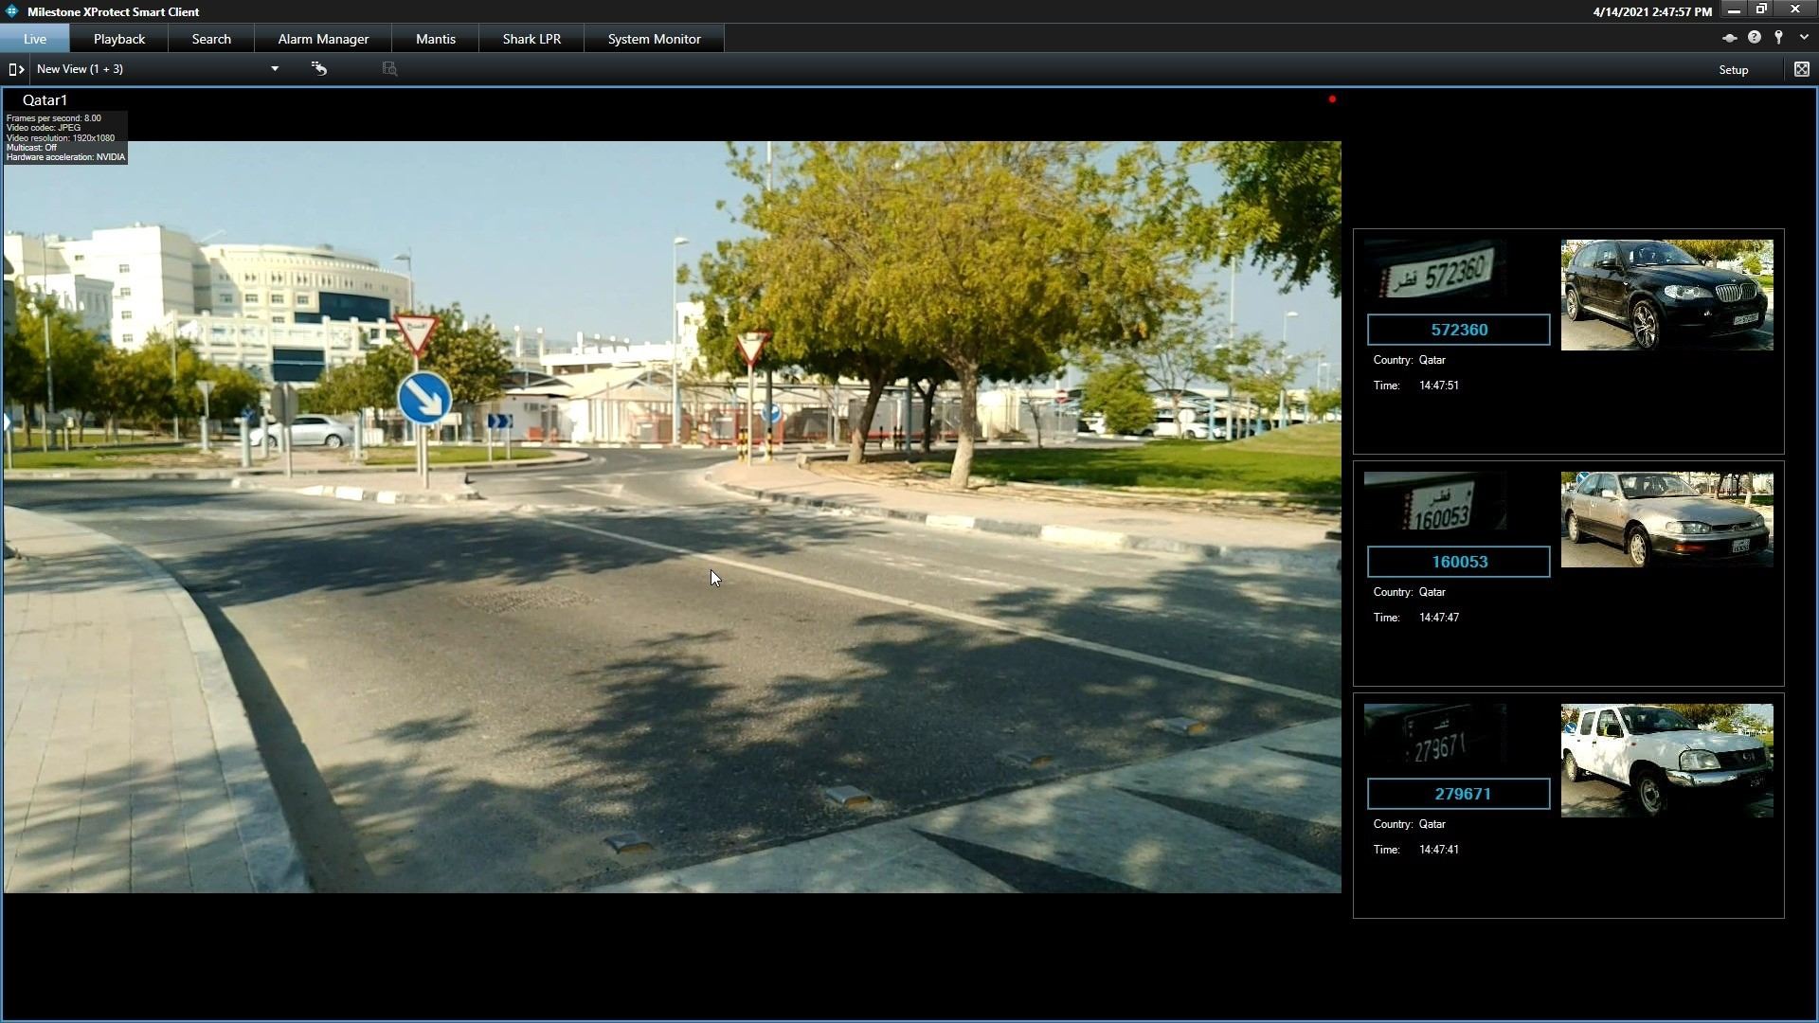Open the System Monitor tab
This screenshot has height=1023, width=1819.
point(655,39)
